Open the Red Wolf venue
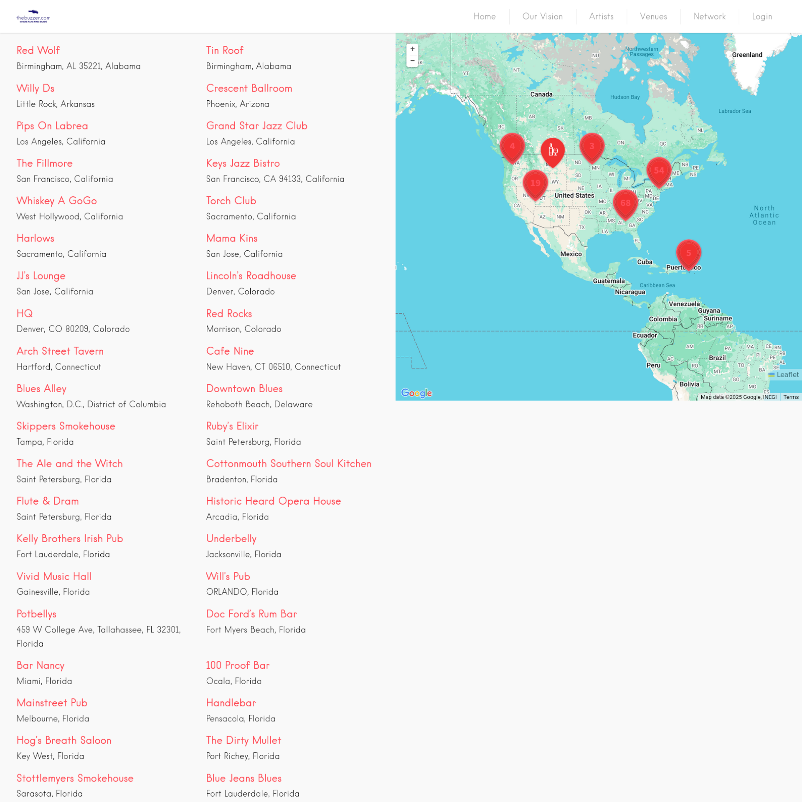 (38, 51)
